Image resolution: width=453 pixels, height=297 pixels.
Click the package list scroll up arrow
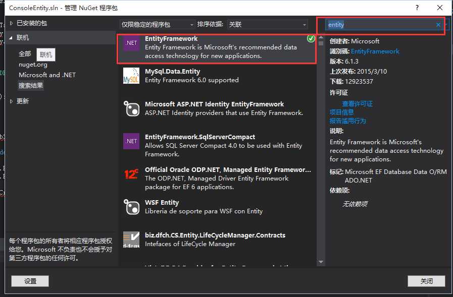(x=321, y=37)
